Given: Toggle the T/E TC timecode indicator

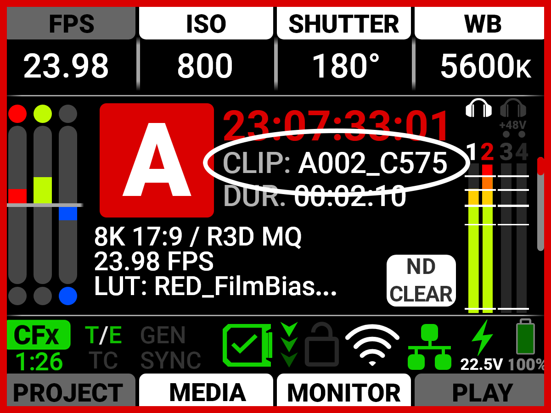Looking at the screenshot, I should click(103, 348).
